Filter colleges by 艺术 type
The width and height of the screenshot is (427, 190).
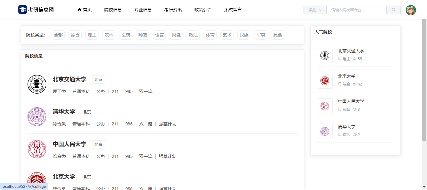point(227,35)
